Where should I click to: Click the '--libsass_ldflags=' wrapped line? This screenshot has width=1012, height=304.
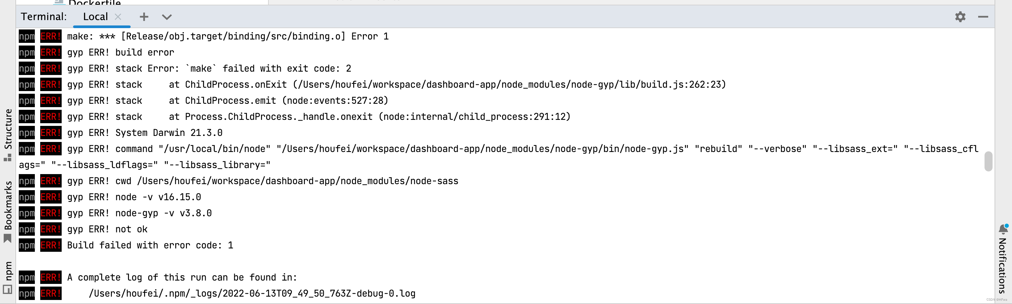coord(144,165)
